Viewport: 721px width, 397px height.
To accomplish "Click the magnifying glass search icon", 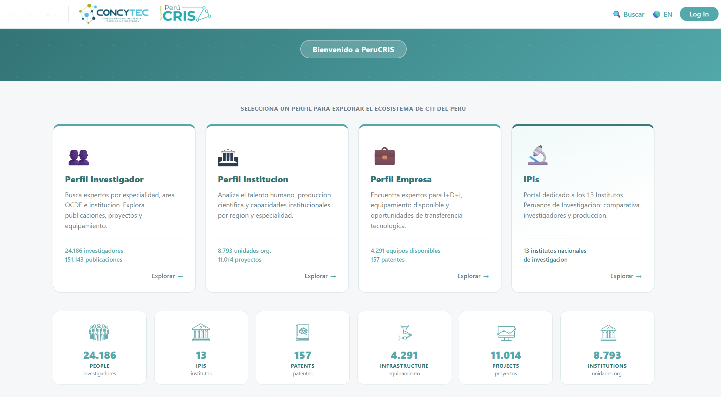I will click(x=616, y=14).
